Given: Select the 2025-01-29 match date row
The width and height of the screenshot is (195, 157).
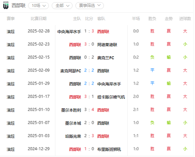Looking at the screenshot, I should (x=97, y=84).
